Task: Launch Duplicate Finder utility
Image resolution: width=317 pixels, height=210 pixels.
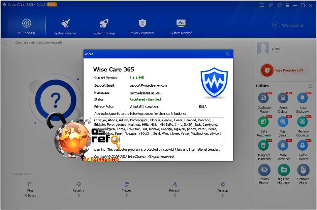Action: click(x=264, y=103)
